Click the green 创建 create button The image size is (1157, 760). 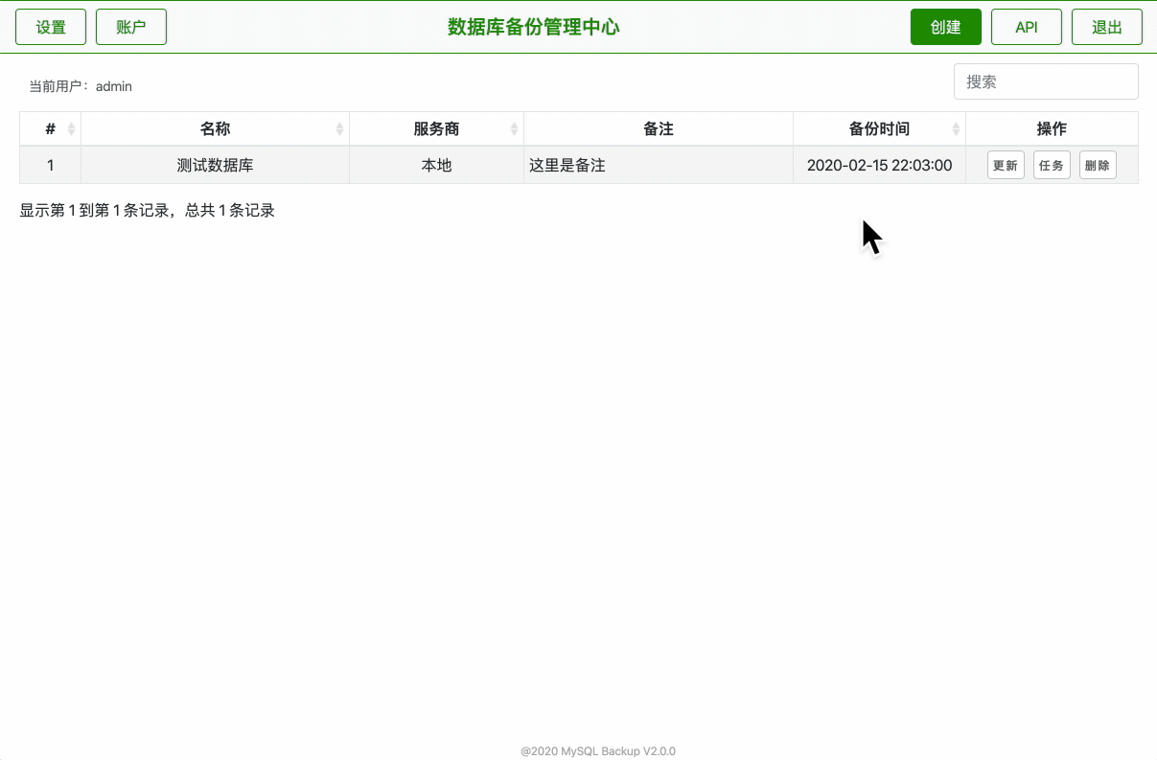[946, 27]
